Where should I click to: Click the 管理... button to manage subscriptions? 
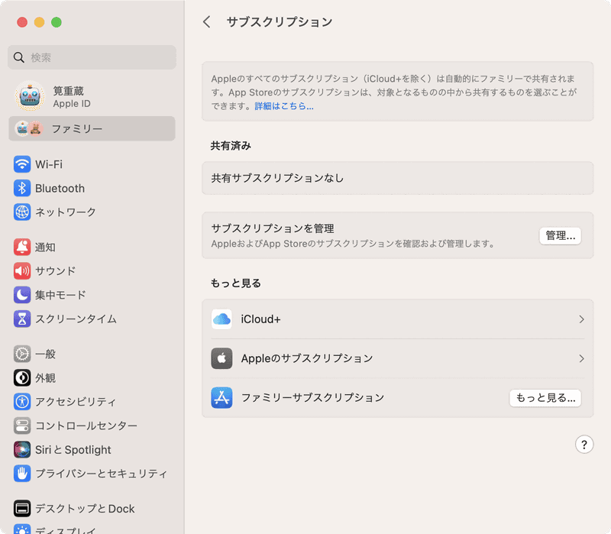pos(560,235)
